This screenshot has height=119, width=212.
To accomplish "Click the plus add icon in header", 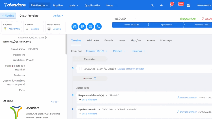I will (x=161, y=6).
